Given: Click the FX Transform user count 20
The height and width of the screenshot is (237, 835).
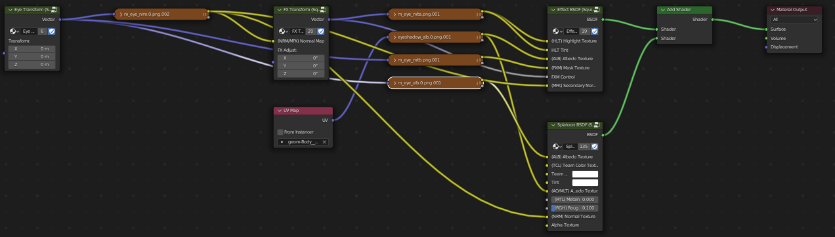Looking at the screenshot, I should coord(310,31).
